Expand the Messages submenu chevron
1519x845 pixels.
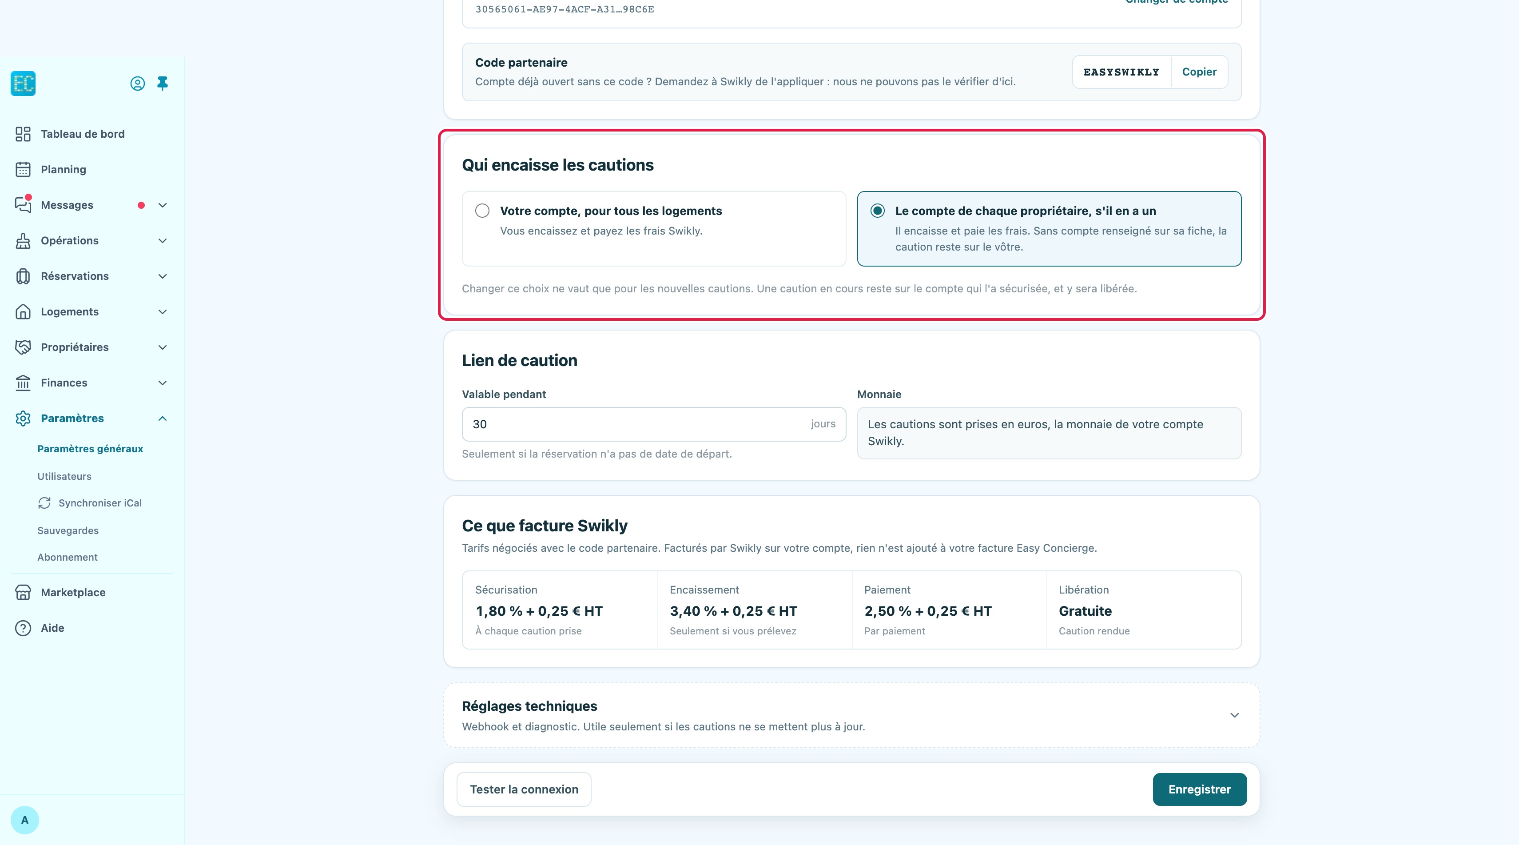pos(163,205)
